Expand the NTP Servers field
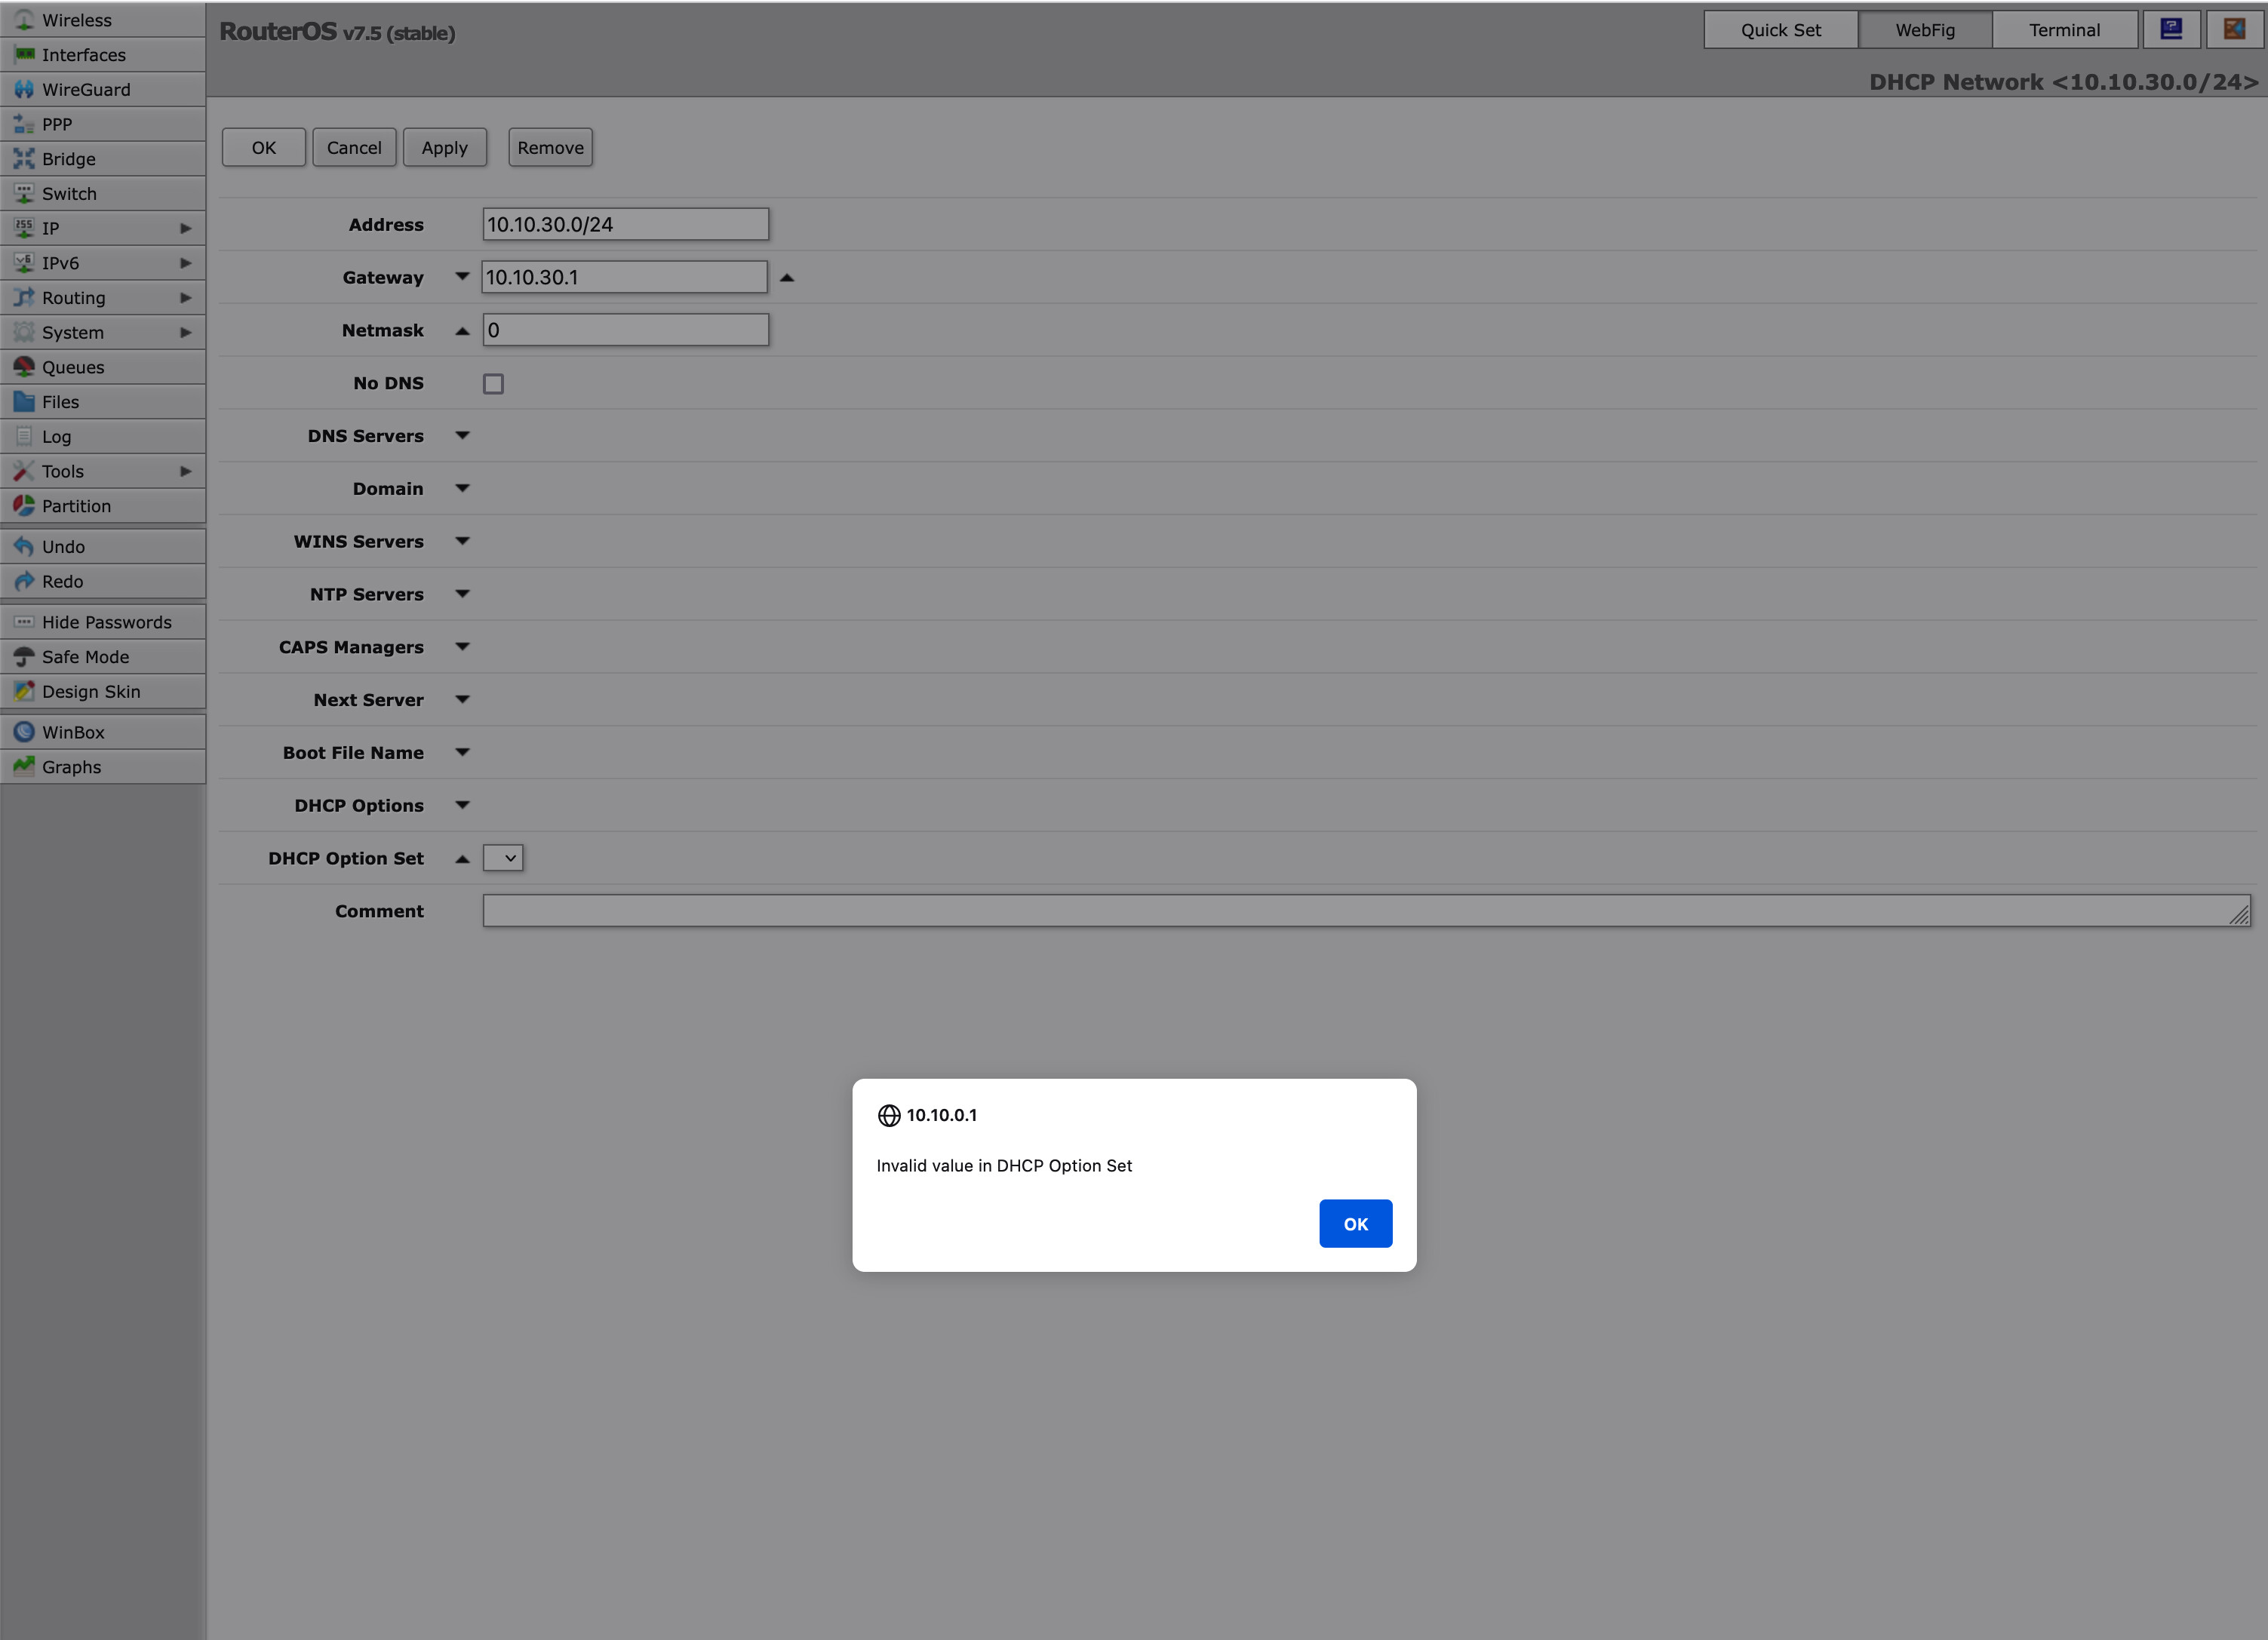Viewport: 2268px width, 1640px height. pos(462,594)
